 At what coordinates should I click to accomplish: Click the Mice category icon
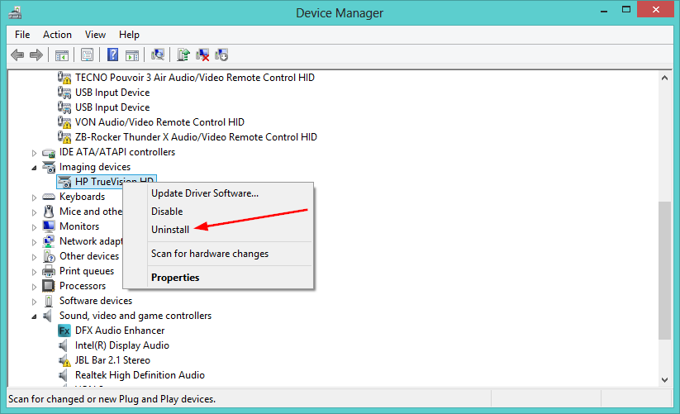(x=48, y=212)
